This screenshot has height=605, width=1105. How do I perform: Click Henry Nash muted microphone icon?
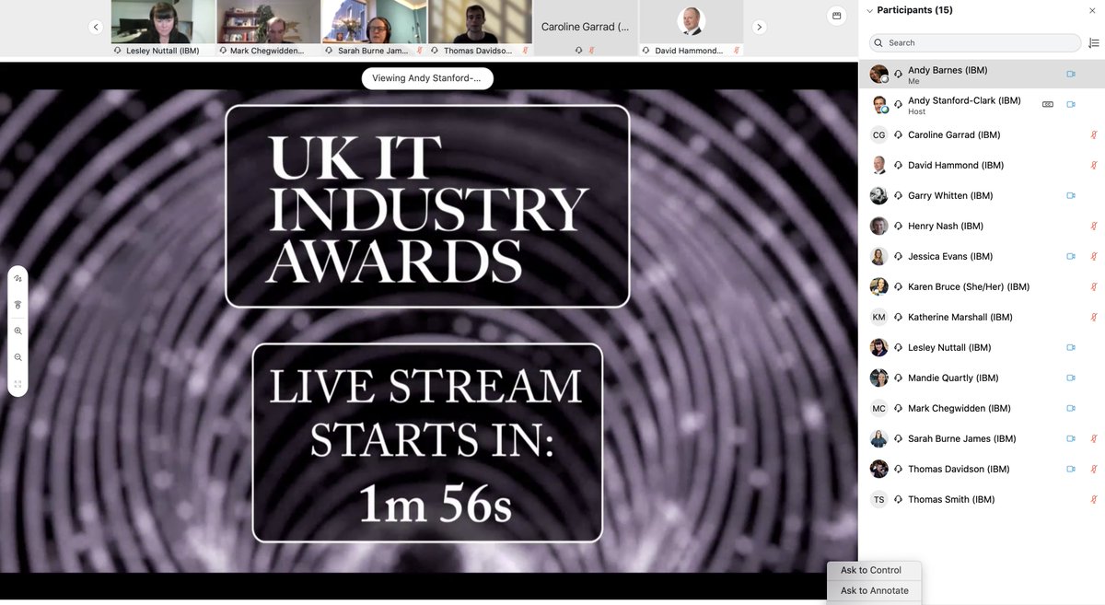point(1094,226)
